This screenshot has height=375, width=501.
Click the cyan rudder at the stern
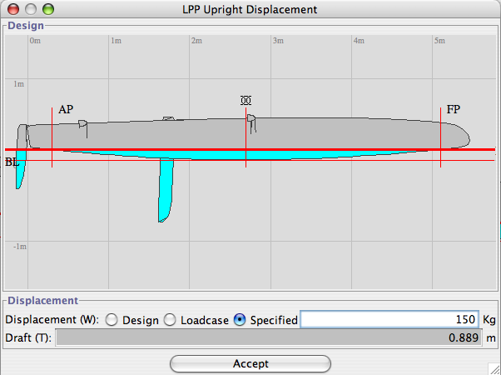[x=21, y=169]
